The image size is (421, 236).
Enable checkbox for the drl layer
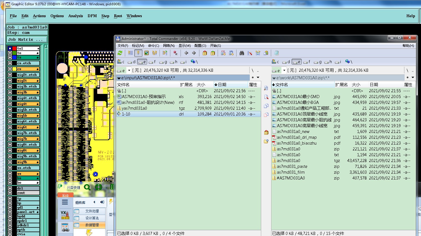click(10, 188)
